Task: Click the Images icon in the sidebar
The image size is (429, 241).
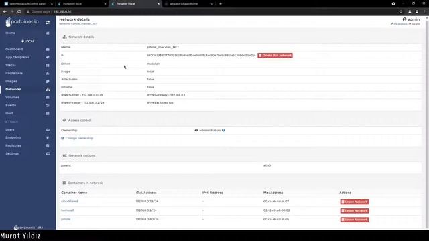Action: coord(48,81)
